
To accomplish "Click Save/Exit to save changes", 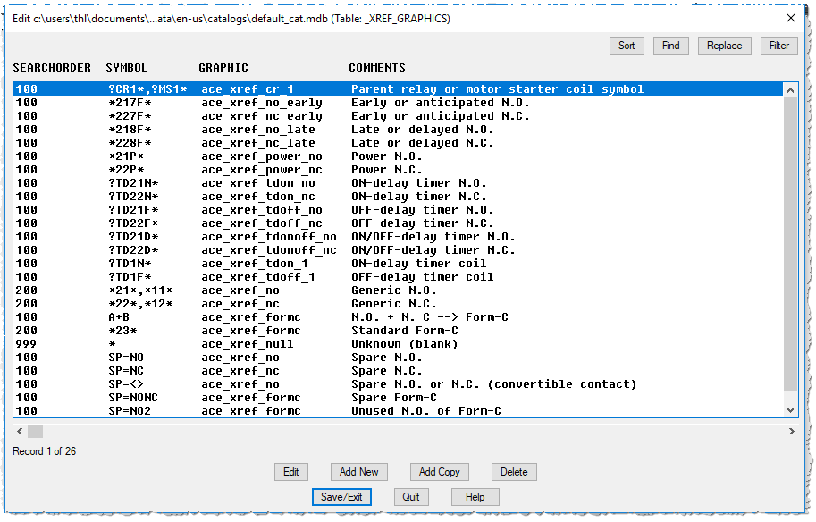I will pyautogui.click(x=341, y=497).
